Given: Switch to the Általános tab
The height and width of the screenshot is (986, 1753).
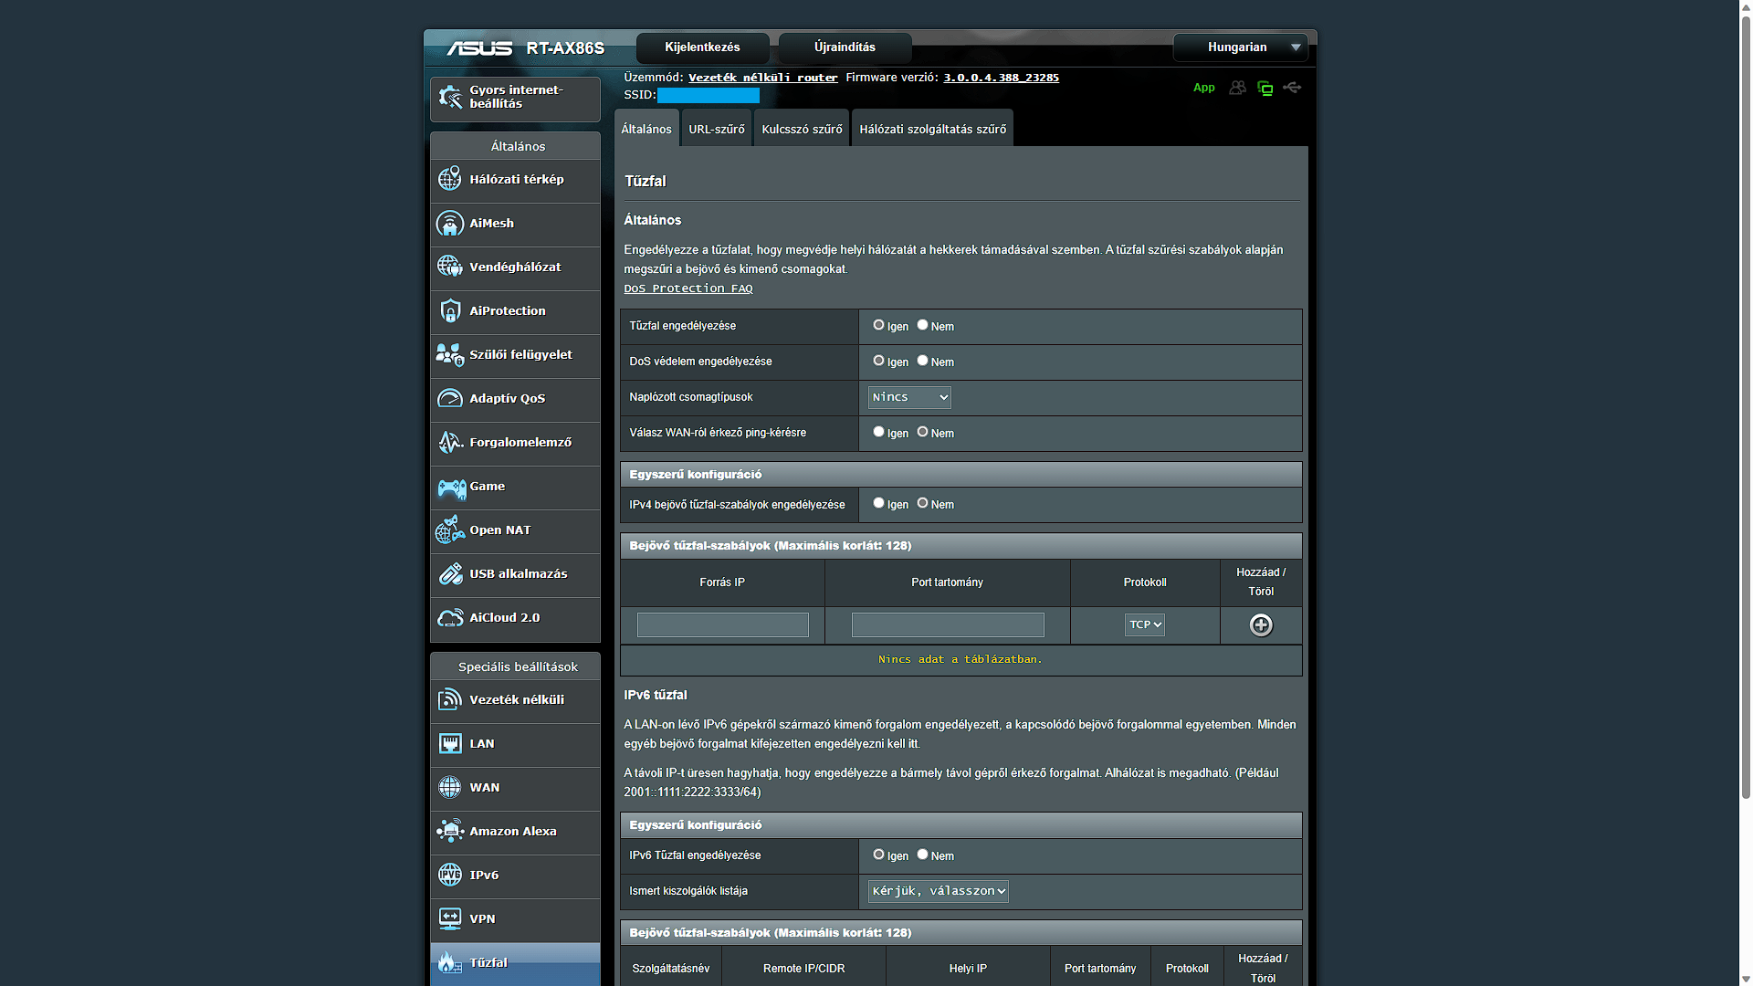Looking at the screenshot, I should click(x=646, y=129).
